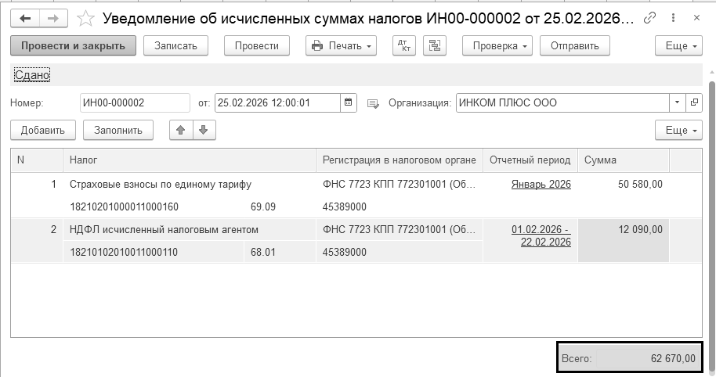Move selected row up
The image size is (716, 377).
click(x=181, y=130)
